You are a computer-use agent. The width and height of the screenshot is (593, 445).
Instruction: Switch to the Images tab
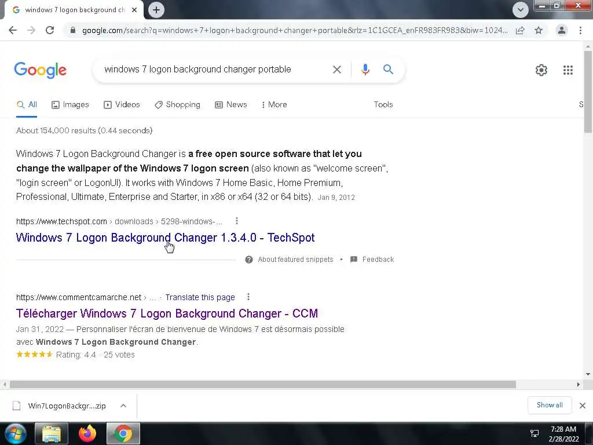tap(70, 105)
